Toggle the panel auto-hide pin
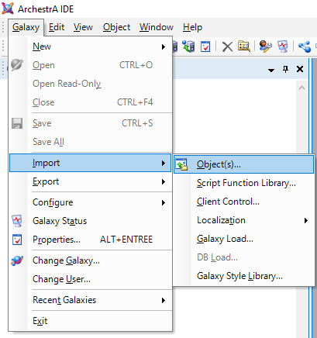317x338 pixels. (285, 69)
